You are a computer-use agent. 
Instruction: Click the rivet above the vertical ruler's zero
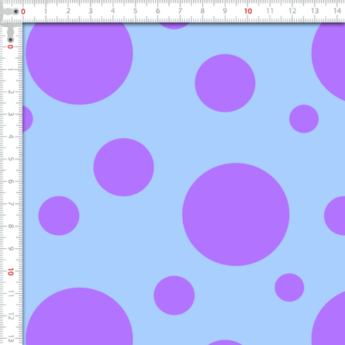pos(10,40)
